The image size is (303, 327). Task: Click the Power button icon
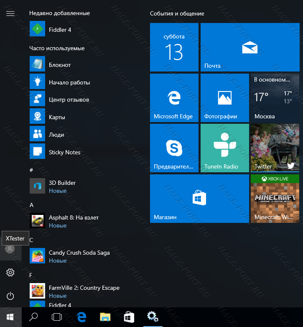10,296
